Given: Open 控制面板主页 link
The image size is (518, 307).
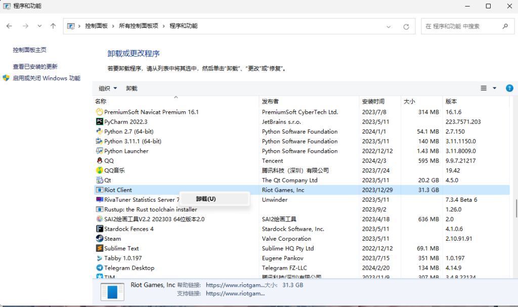Looking at the screenshot, I should tap(29, 50).
